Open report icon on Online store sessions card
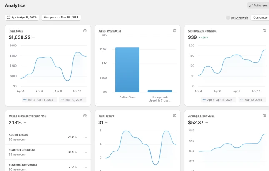 coord(264,31)
